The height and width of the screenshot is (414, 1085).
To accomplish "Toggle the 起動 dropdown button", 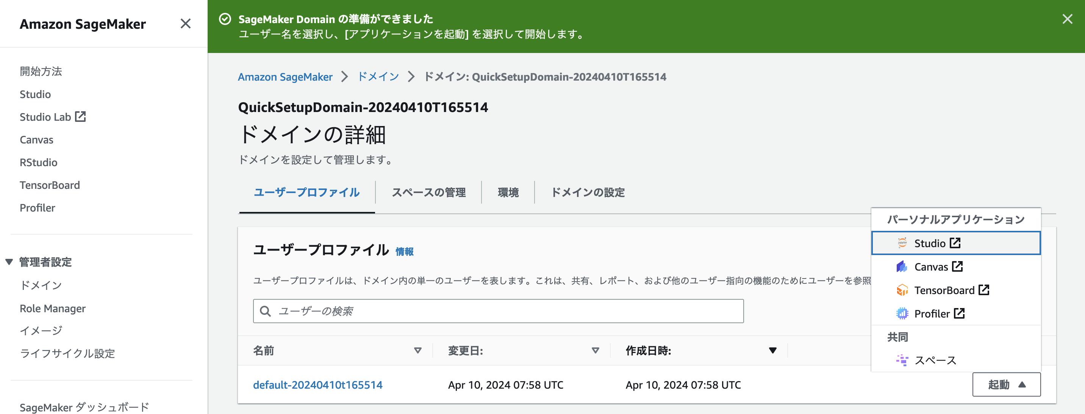I will click(x=1006, y=384).
